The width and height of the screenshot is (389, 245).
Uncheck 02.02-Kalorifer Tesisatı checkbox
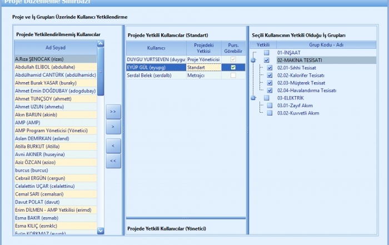(270, 76)
